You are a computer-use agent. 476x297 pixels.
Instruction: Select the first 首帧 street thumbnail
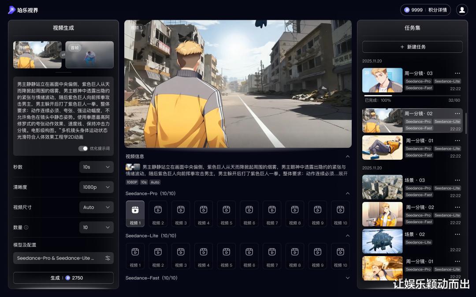tap(37, 55)
